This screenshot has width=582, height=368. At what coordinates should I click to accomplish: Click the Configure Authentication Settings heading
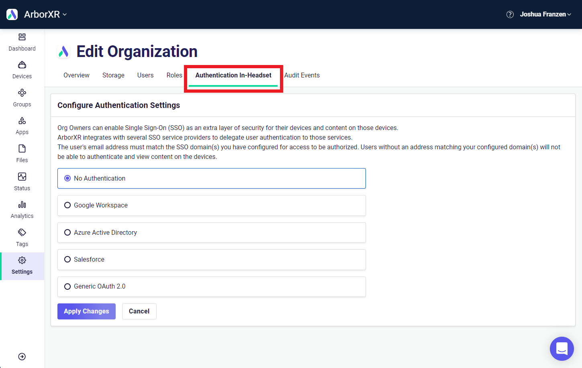click(118, 105)
